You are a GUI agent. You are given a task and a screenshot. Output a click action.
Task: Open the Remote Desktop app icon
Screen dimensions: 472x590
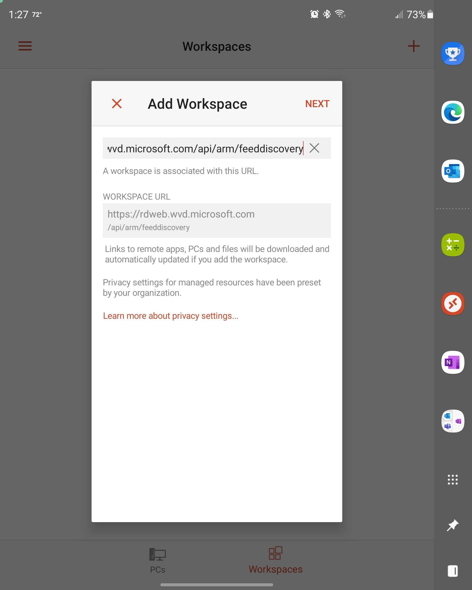pos(453,303)
